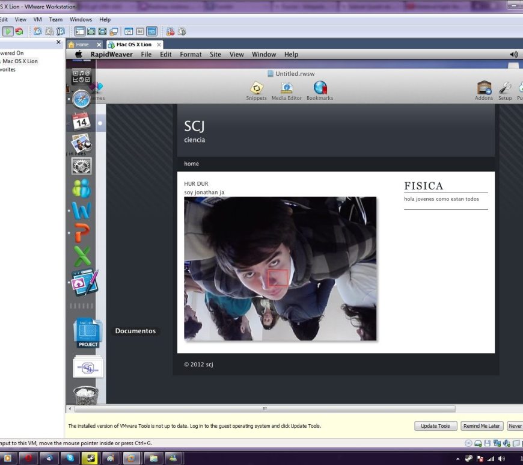Click the Bookmarks globe icon
This screenshot has height=465, width=523.
point(320,89)
